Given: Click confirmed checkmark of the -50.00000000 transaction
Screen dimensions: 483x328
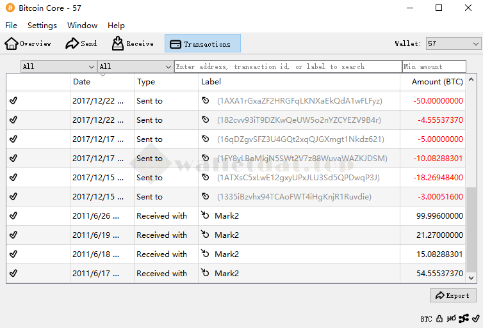Looking at the screenshot, I should tap(13, 101).
